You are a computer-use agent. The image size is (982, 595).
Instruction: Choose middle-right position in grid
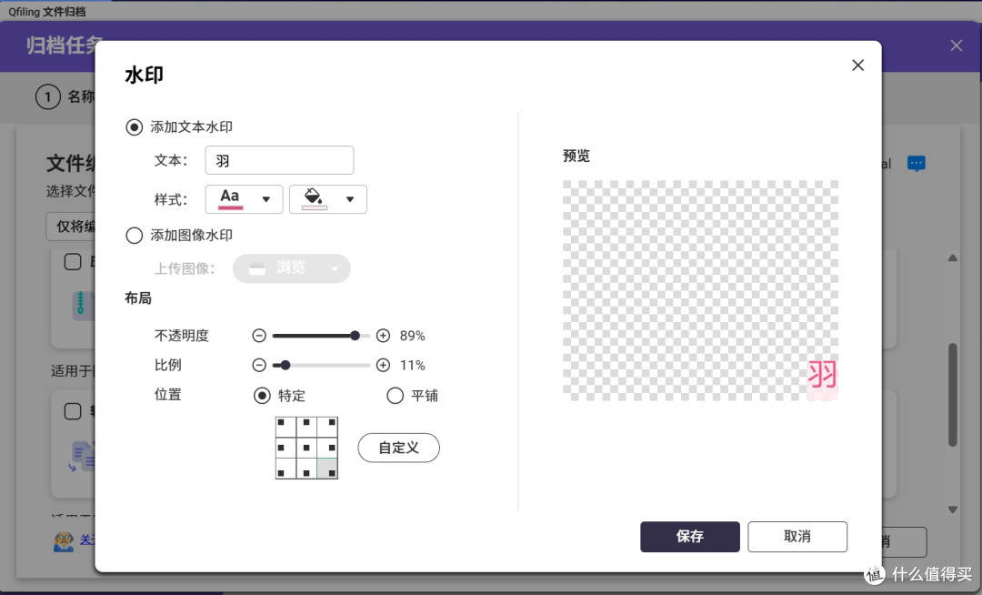[327, 448]
